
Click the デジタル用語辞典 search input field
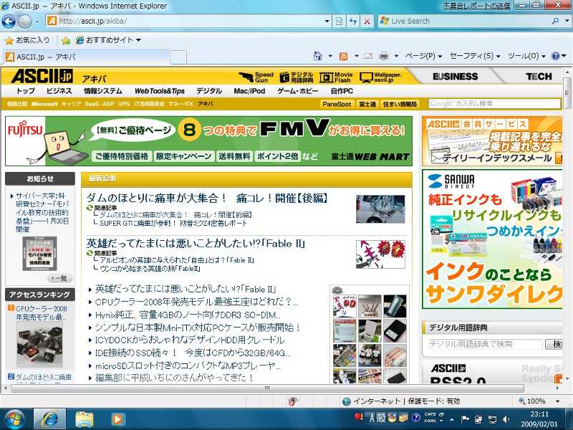(485, 344)
